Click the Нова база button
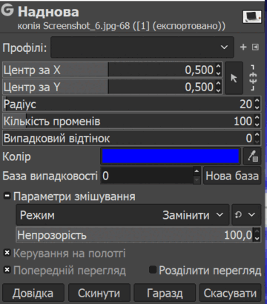The image size is (267, 304). coord(232,176)
